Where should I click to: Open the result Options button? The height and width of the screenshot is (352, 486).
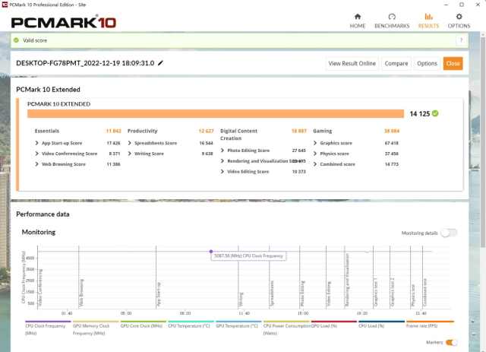point(427,63)
